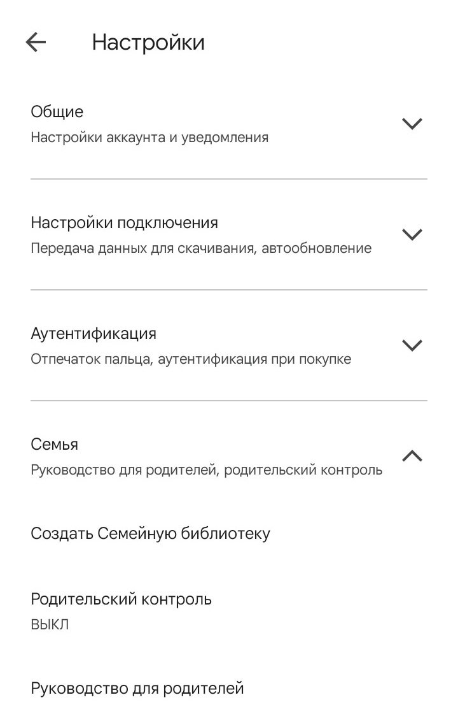The height and width of the screenshot is (723, 458).
Task: Click Руководство для родителей, родительский контроль subtitle
Action: [207, 470]
